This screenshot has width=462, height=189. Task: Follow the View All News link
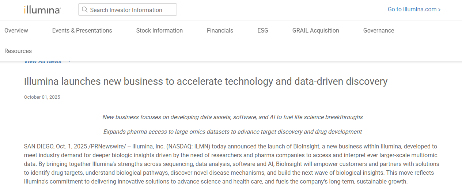[x=43, y=63]
